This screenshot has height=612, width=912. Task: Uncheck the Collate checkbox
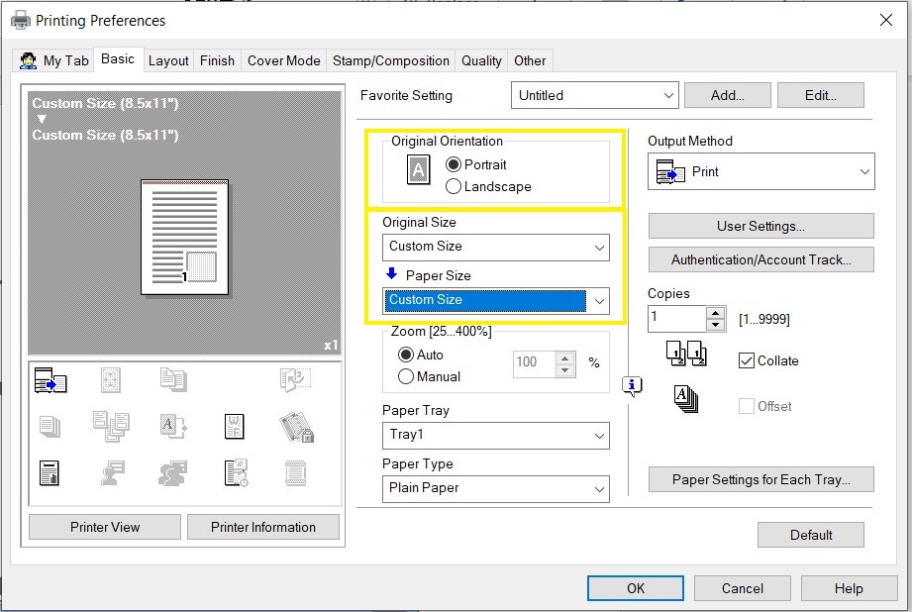[x=747, y=360]
